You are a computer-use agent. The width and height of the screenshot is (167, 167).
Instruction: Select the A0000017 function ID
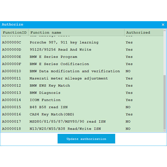click(11, 122)
